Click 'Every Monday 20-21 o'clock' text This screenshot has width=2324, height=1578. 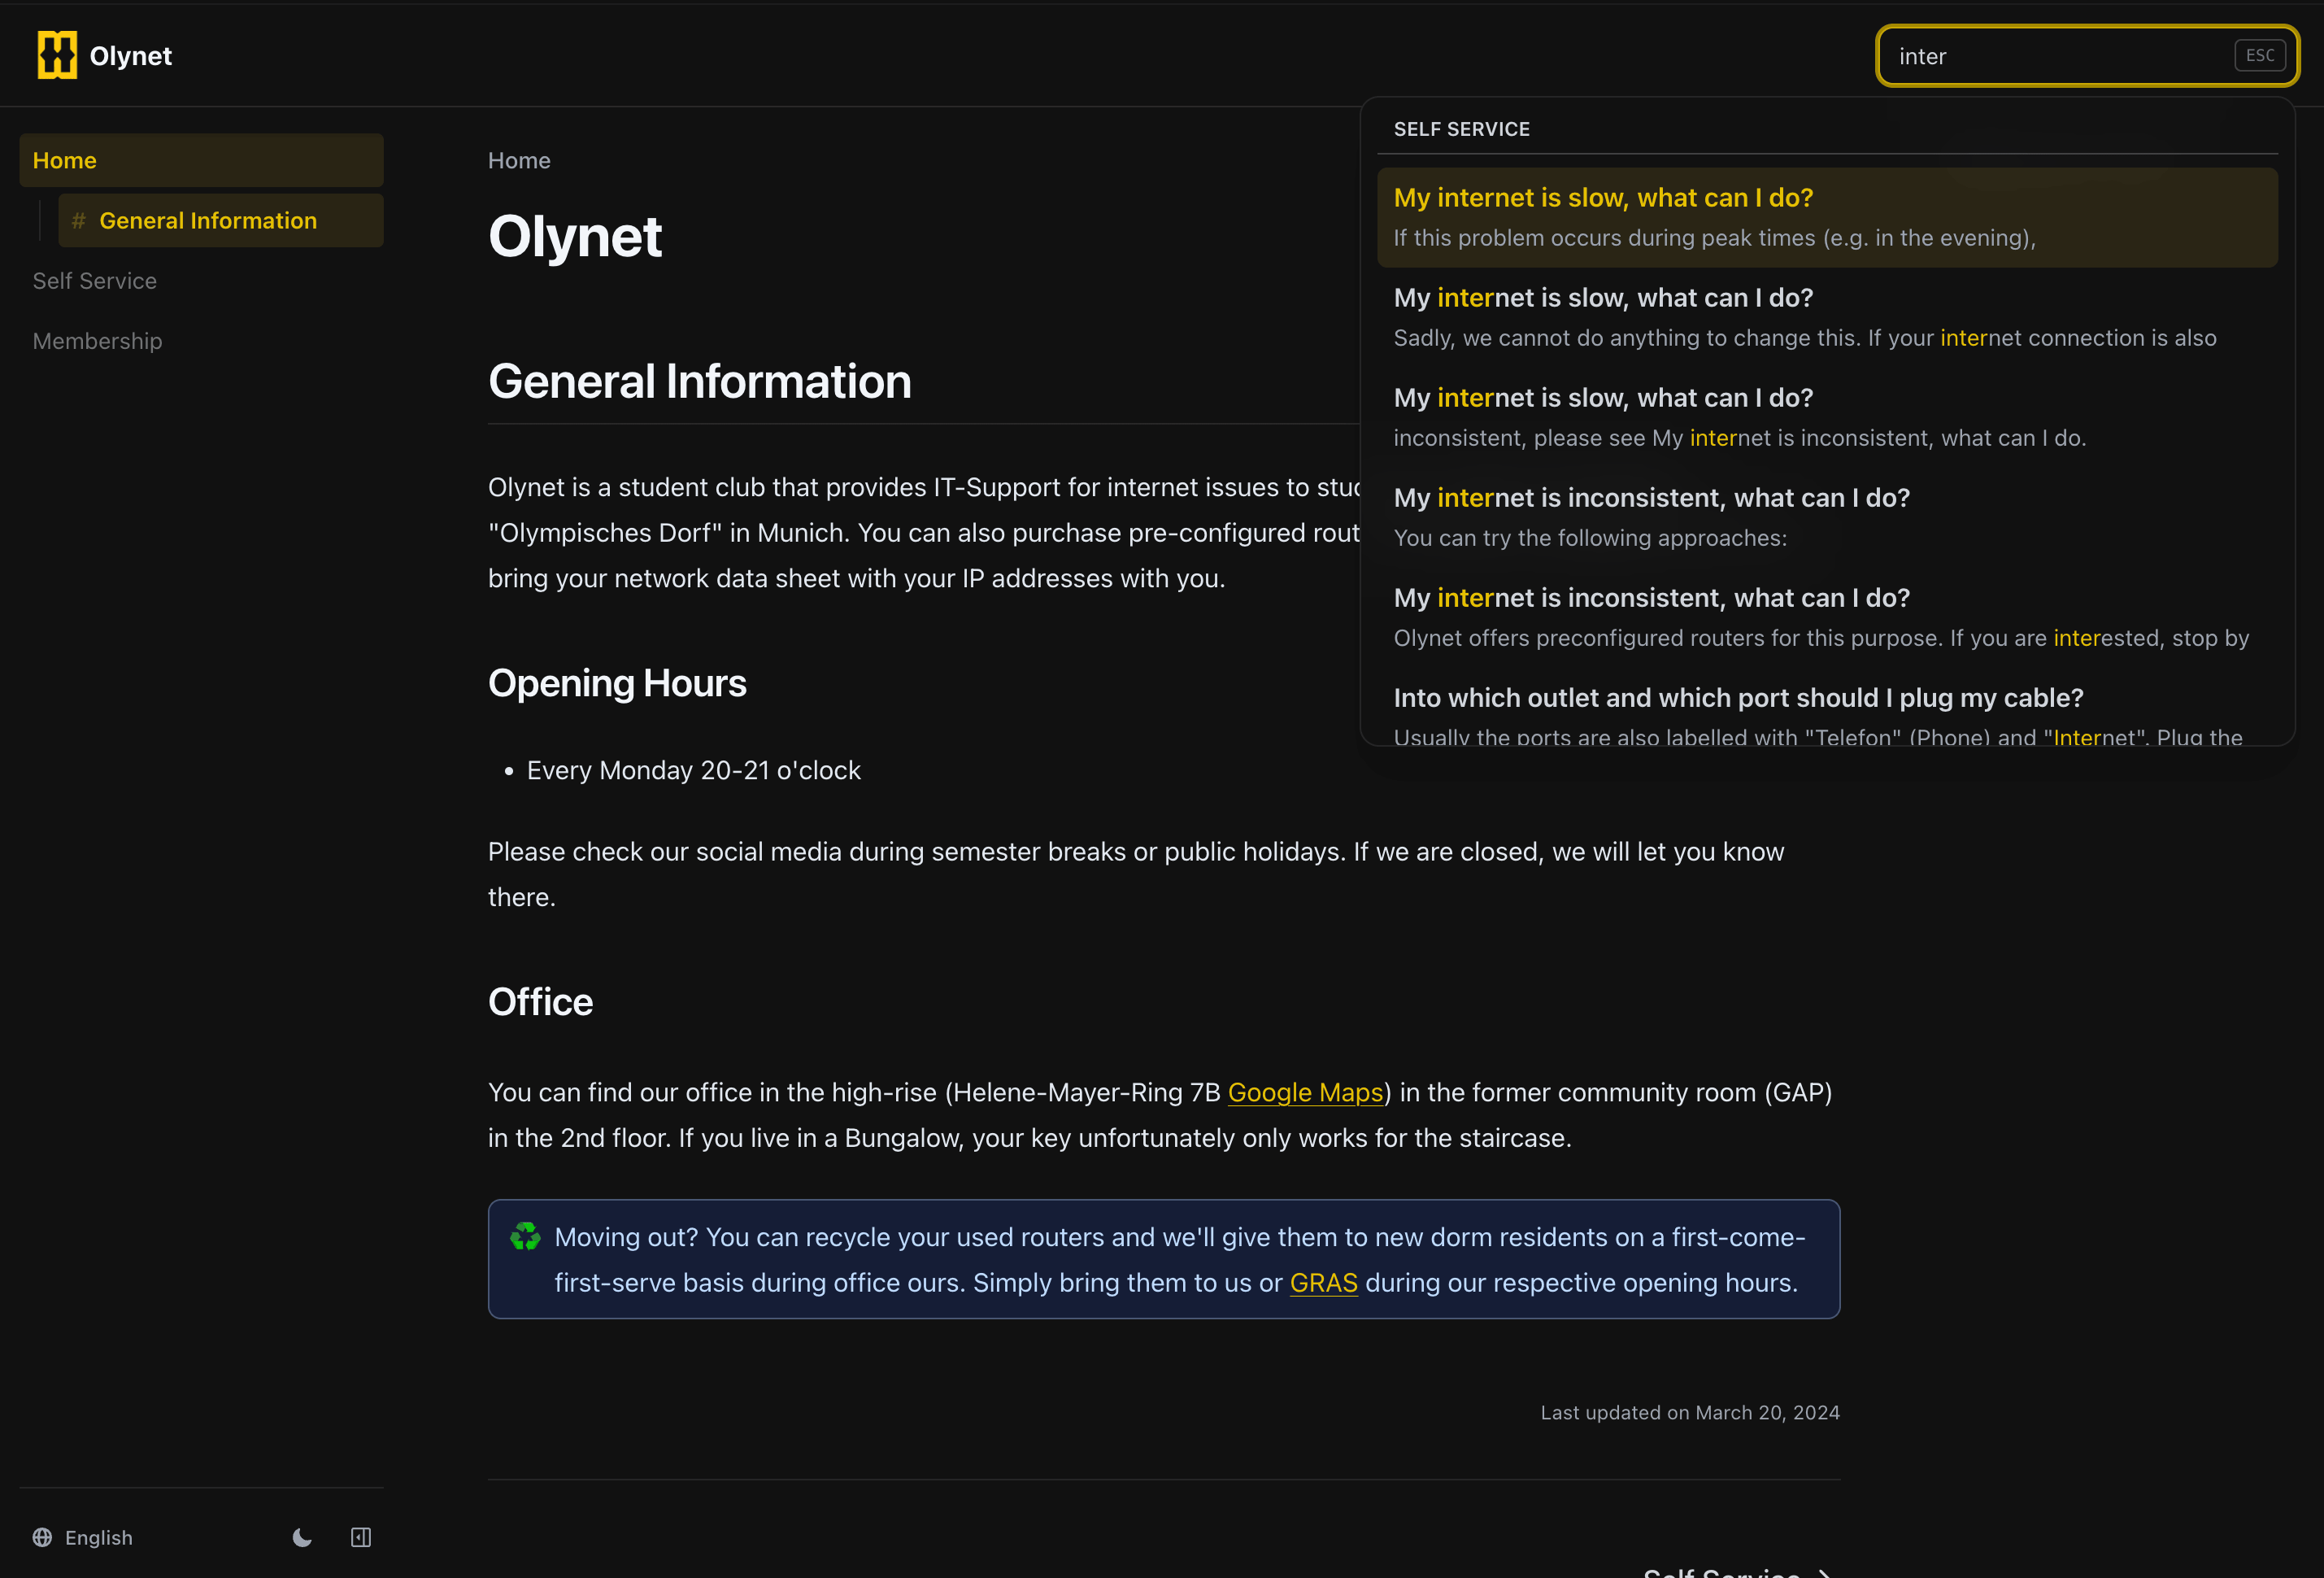[x=693, y=770]
